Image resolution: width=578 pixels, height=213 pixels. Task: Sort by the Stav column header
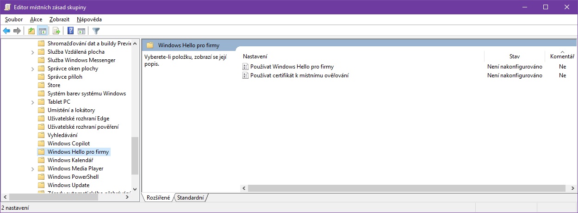(514, 56)
